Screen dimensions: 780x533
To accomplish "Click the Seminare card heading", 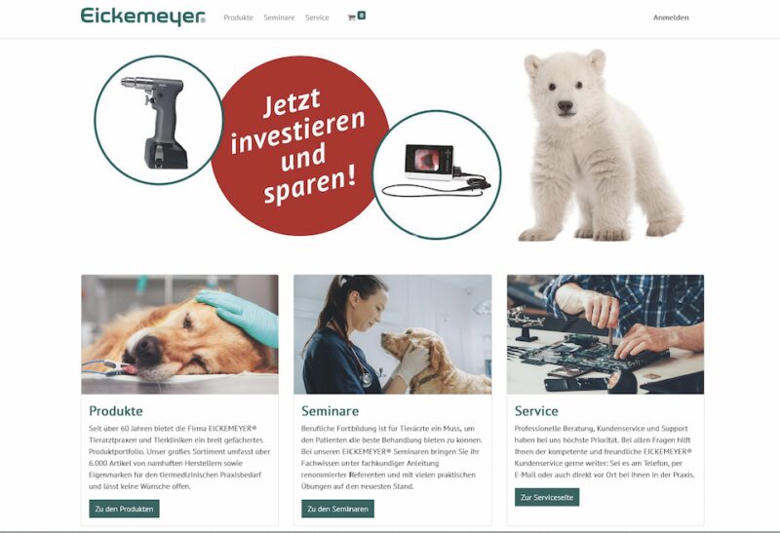I will (330, 410).
